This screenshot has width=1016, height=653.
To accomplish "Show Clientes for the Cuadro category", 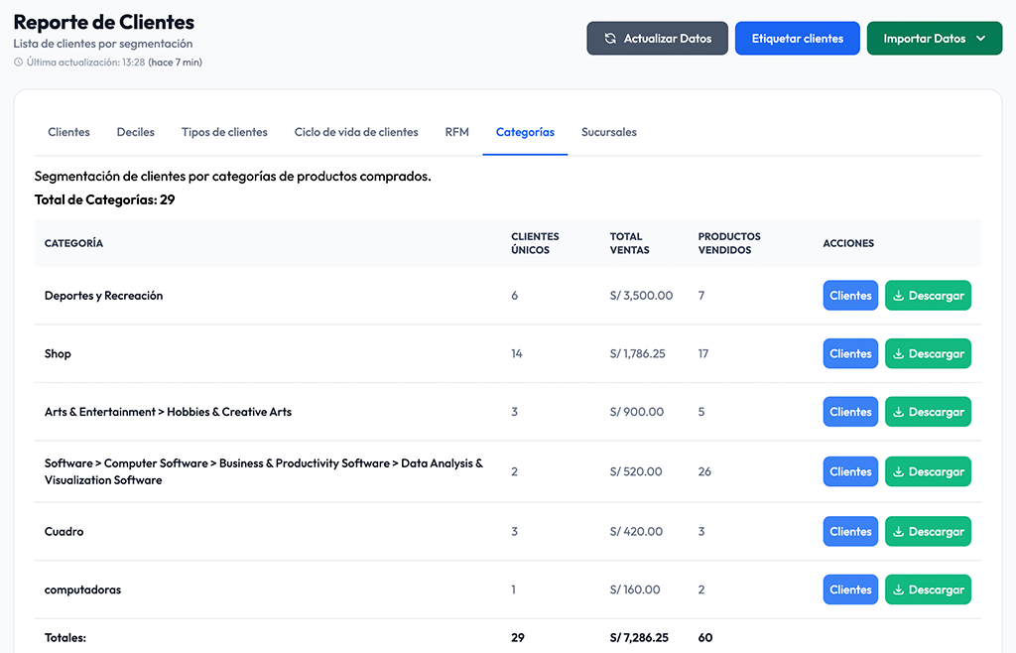I will [850, 532].
